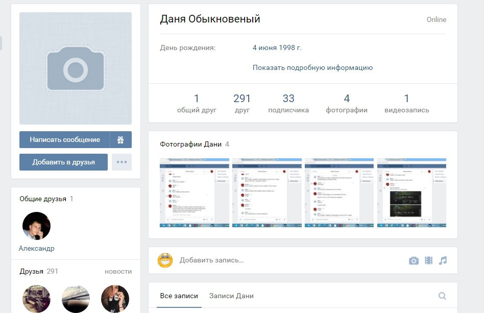The width and height of the screenshot is (484, 313).
Task: Click the profile photo camera placeholder
Action: tap(76, 68)
